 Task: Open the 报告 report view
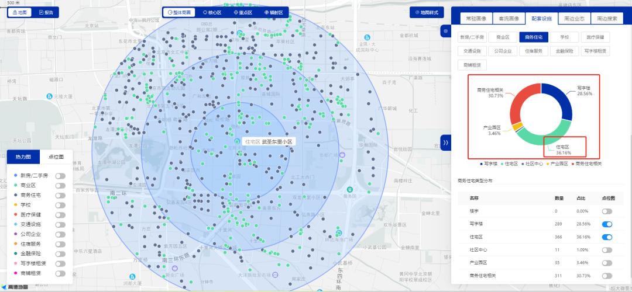tap(46, 12)
